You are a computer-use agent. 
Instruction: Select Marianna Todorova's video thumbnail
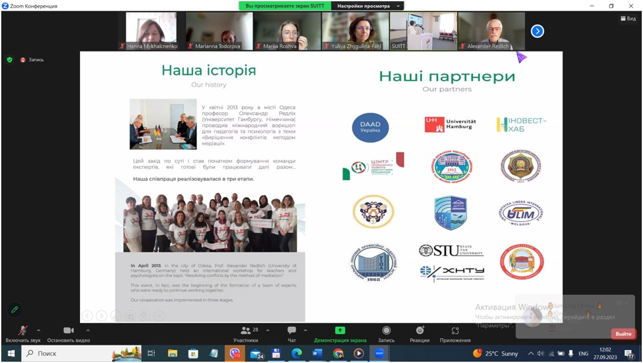[219, 31]
